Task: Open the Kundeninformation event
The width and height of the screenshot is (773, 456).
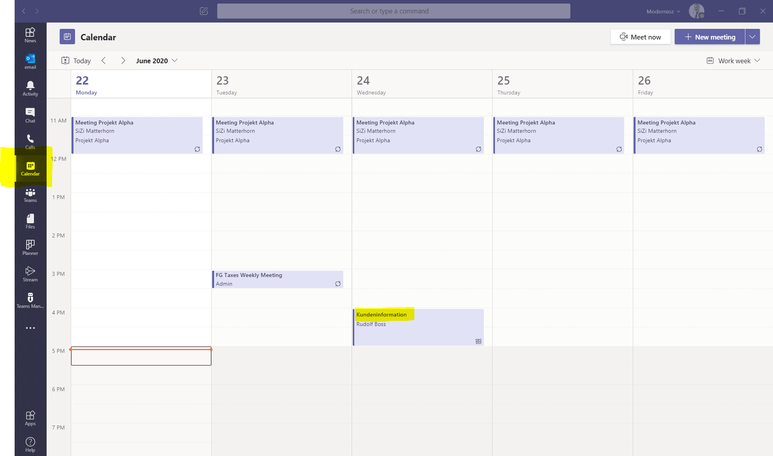Action: tap(418, 327)
